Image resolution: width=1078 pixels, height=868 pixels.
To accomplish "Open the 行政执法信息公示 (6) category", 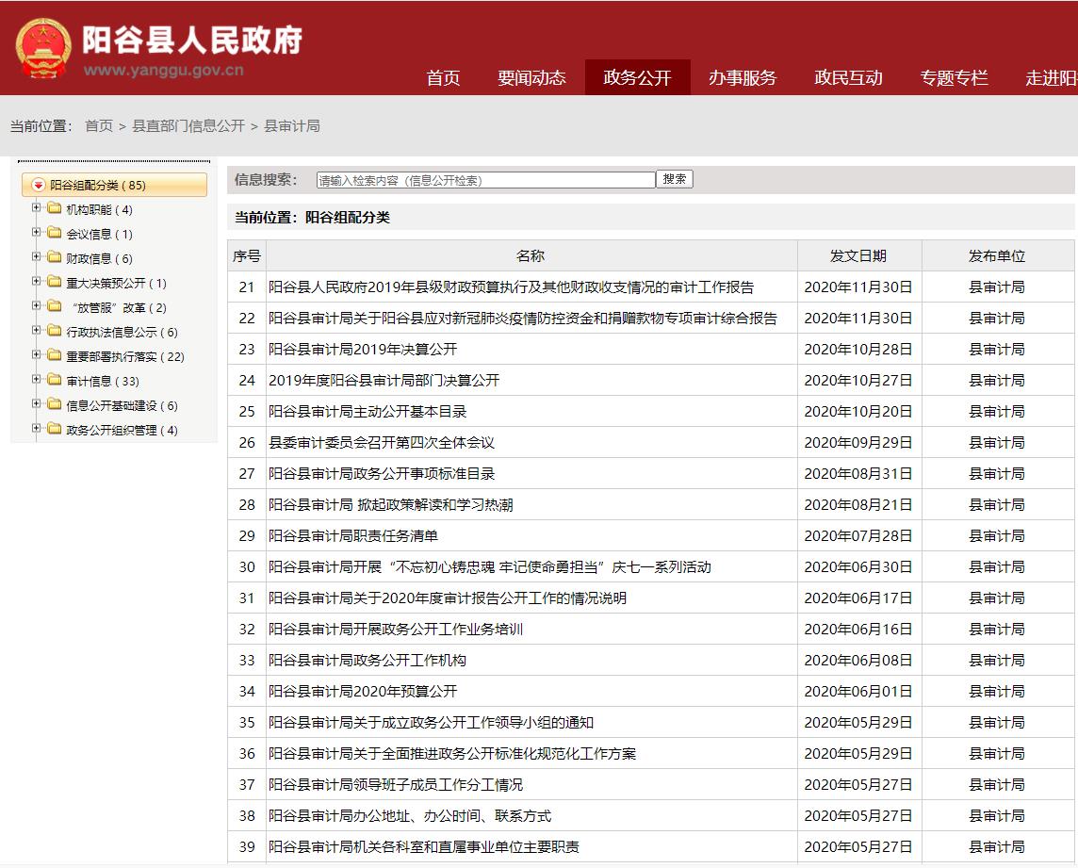I will 122,332.
